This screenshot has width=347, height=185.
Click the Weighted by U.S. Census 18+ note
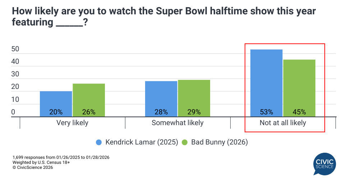click(x=41, y=162)
